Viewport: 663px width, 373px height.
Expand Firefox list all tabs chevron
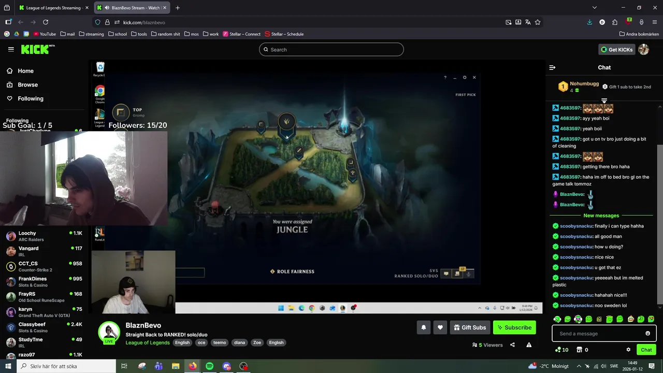tap(595, 8)
